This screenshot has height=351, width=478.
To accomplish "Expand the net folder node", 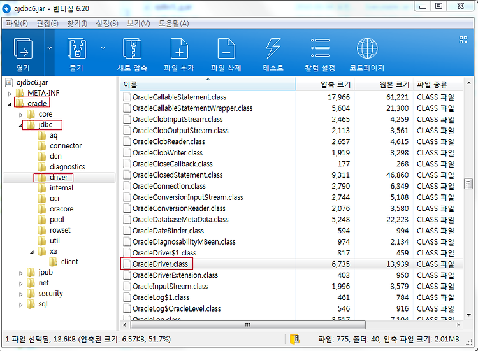I will (x=21, y=284).
